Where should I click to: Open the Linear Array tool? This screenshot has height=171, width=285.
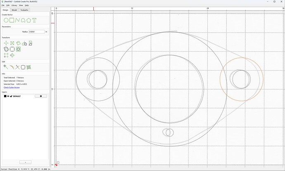pos(6,55)
